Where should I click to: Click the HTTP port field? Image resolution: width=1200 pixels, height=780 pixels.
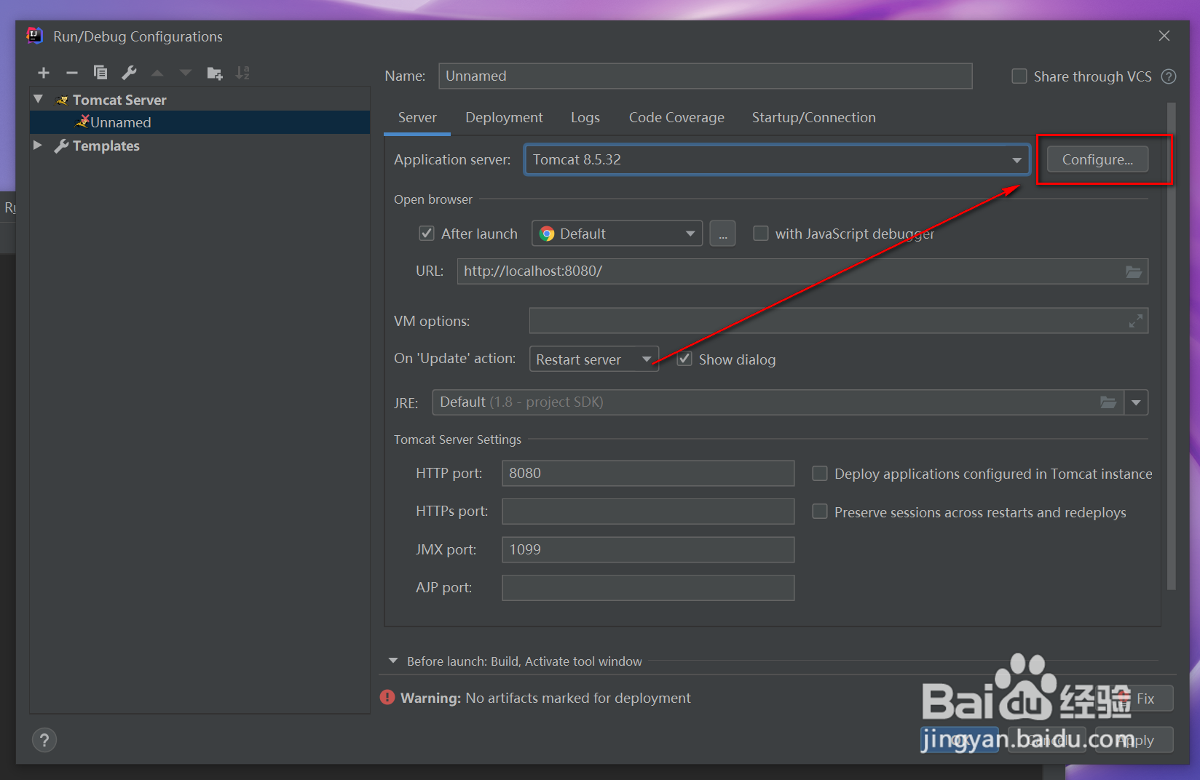(x=648, y=473)
